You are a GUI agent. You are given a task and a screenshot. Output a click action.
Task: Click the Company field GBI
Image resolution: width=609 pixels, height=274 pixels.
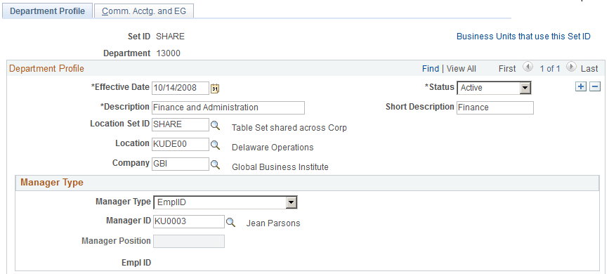click(181, 164)
